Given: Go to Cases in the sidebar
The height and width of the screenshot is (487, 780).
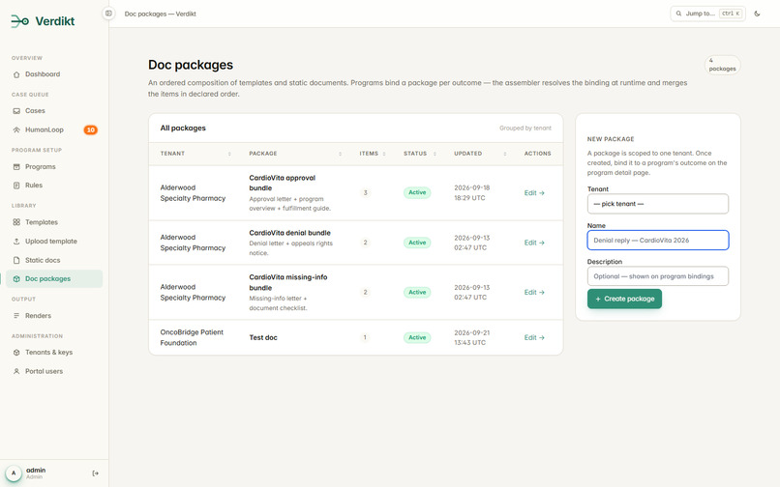Looking at the screenshot, I should click(54, 111).
